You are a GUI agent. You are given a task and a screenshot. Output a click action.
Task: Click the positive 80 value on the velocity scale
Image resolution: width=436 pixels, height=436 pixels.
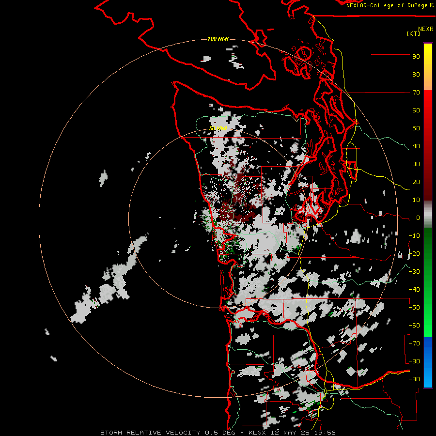point(416,75)
